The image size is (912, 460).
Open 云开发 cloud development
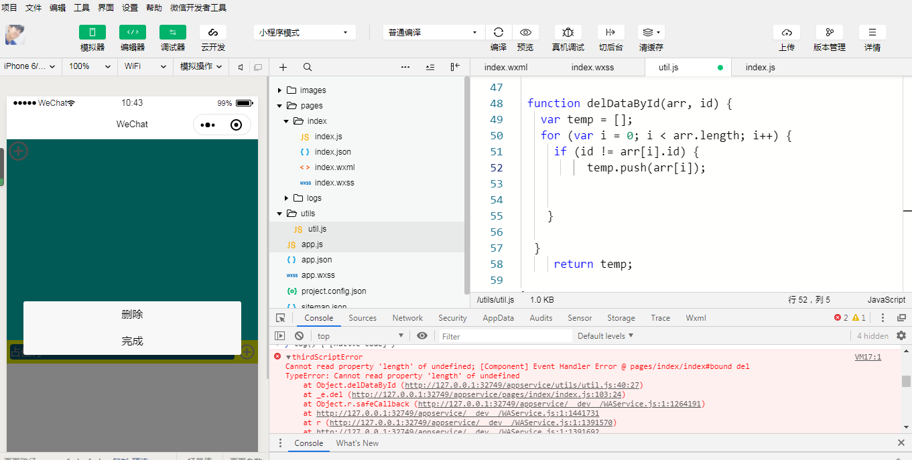coord(213,32)
